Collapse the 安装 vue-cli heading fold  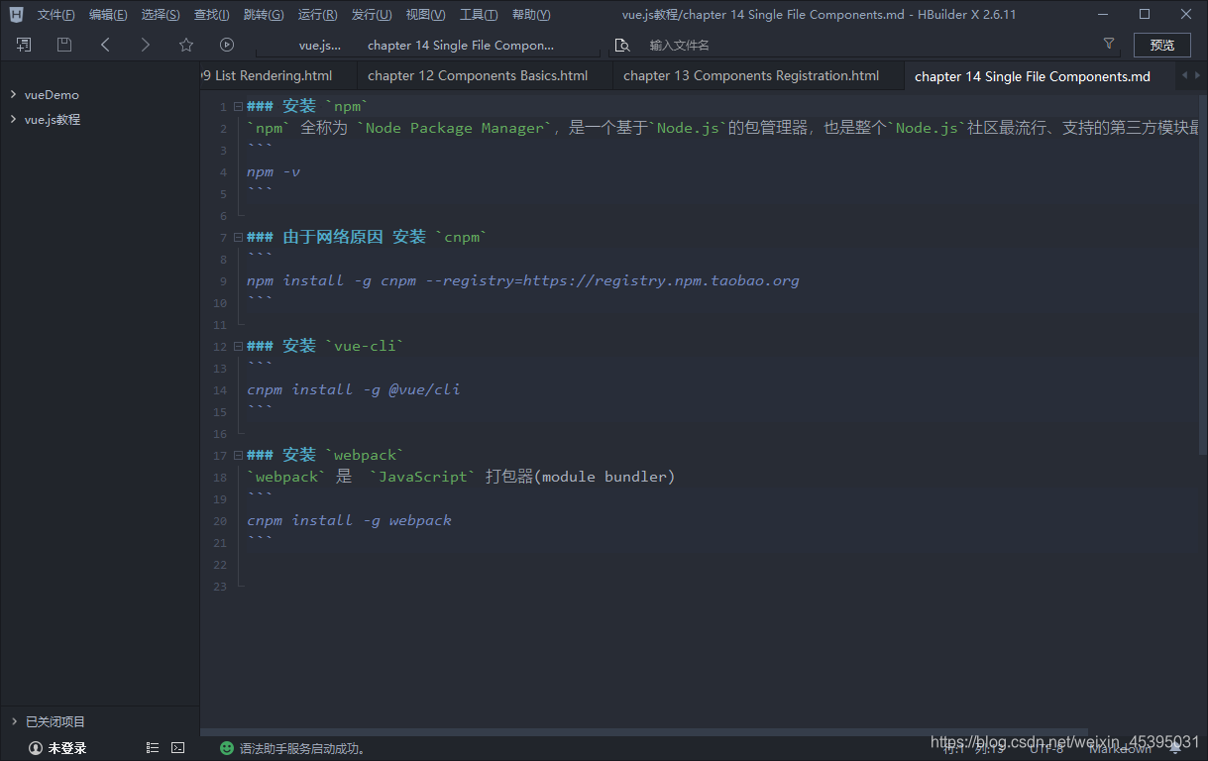(238, 346)
